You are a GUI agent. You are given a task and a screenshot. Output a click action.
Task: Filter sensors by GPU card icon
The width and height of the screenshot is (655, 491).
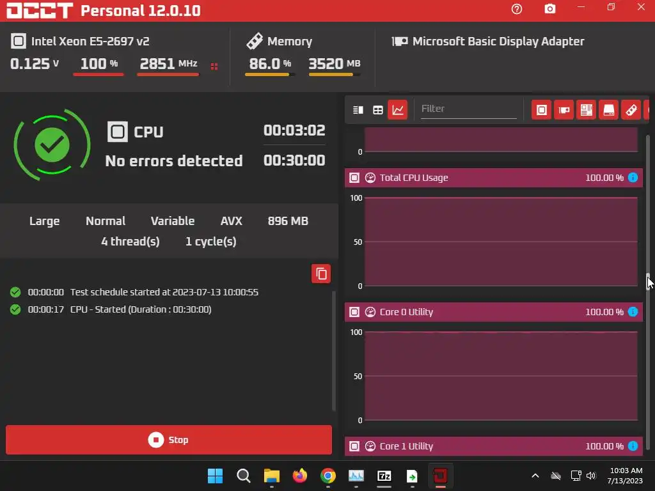564,110
